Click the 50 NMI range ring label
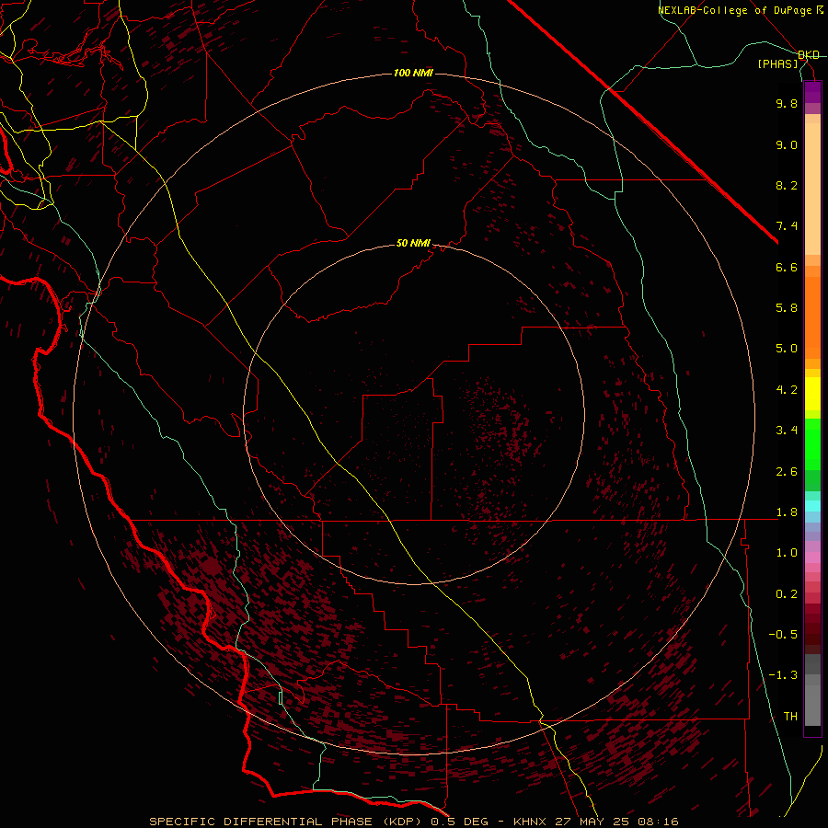 413,243
